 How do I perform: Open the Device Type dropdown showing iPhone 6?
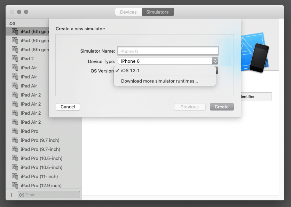[x=168, y=61]
